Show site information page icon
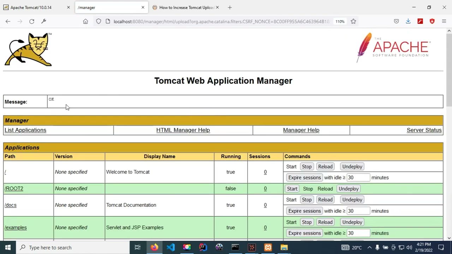This screenshot has width=452, height=254. pos(108,22)
